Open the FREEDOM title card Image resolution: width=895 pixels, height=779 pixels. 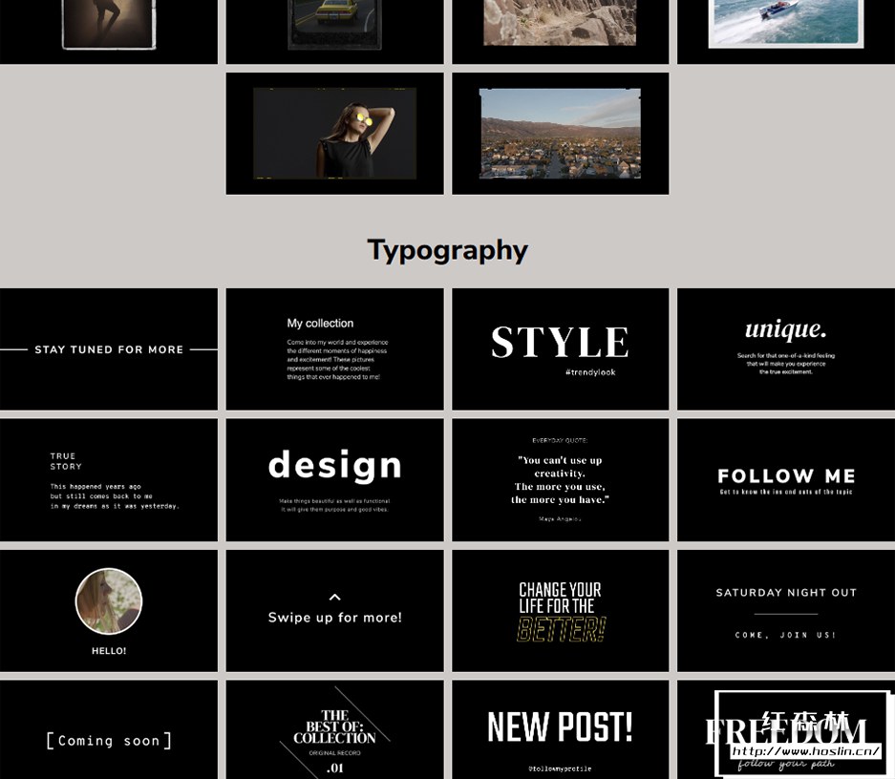[786, 730]
